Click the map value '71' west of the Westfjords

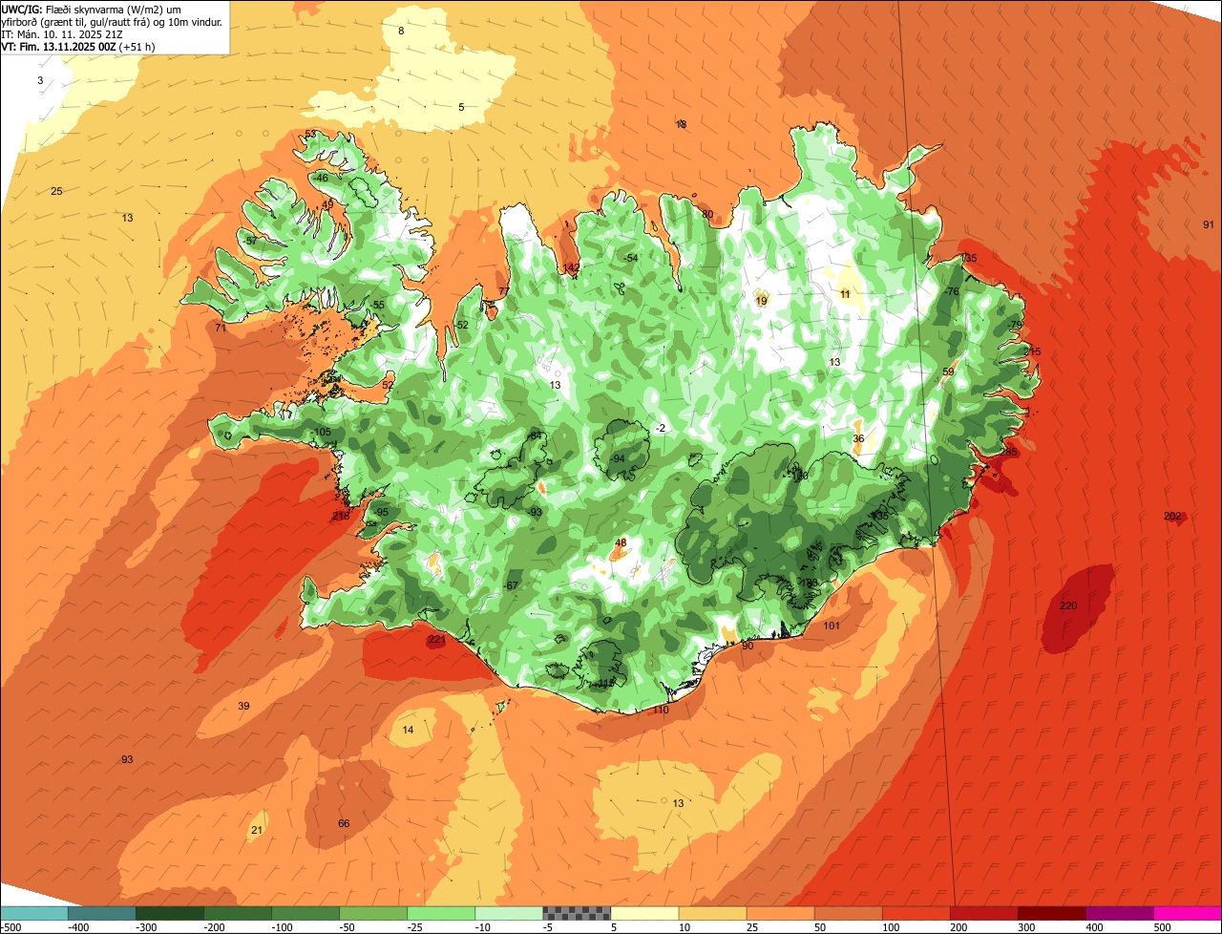[x=220, y=329]
